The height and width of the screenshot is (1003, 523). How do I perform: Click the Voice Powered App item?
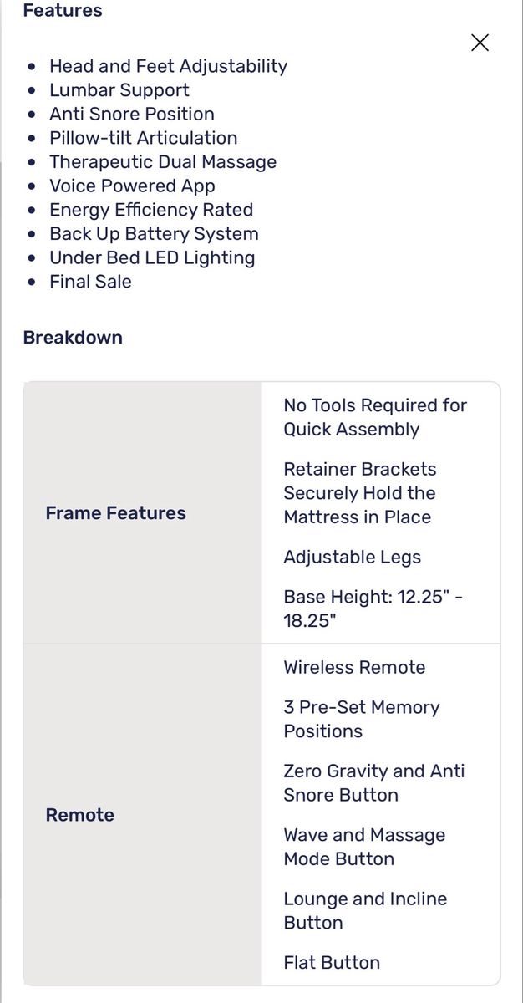pos(132,186)
